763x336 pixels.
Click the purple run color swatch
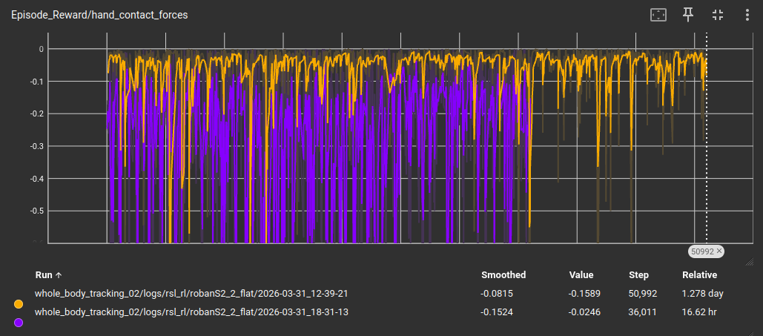point(19,323)
